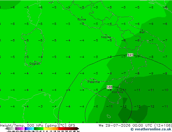Image resolution: width=172 pixels, height=132 pixels.
Task: Click the bright red swatch at 24 on scale
Action: click(59, 128)
